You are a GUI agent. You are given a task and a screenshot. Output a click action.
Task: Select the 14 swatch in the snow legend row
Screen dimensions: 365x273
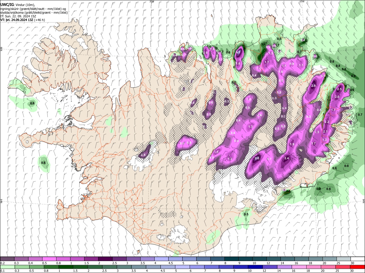287,259
